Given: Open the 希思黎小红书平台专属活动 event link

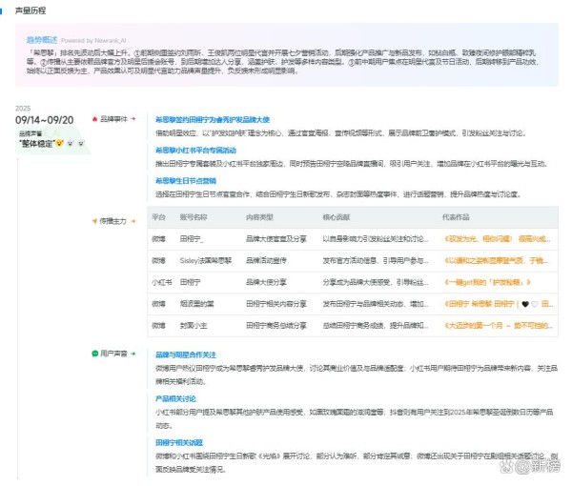Looking at the screenshot, I should [x=195, y=150].
